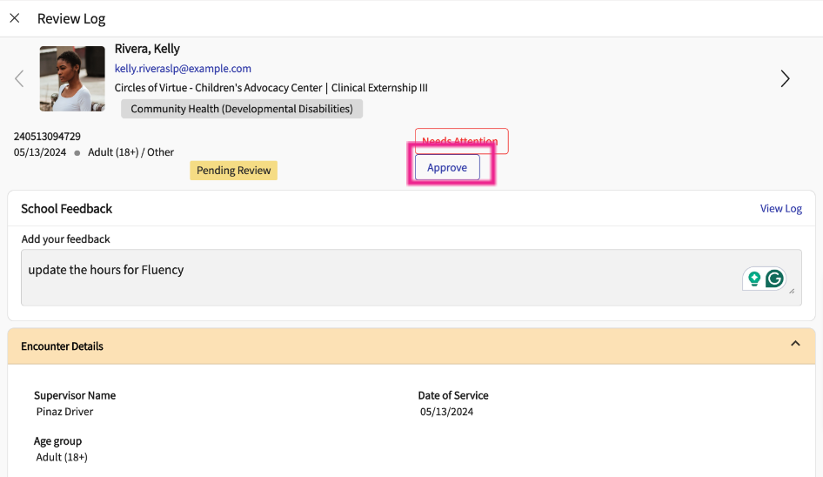
Task: Click Kelly Rivera's profile photo
Action: coord(72,79)
